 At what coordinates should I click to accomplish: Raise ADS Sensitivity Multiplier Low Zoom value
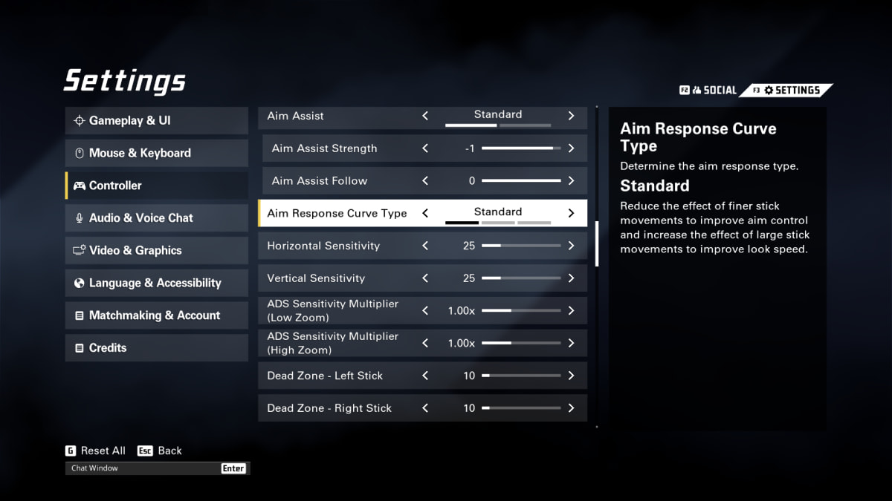[x=571, y=311]
